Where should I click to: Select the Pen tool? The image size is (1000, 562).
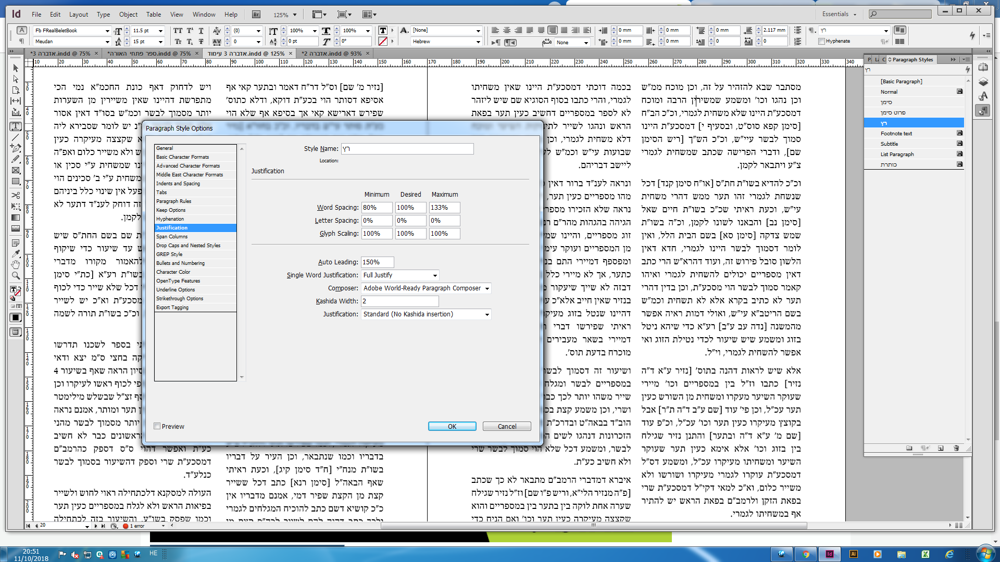point(16,148)
